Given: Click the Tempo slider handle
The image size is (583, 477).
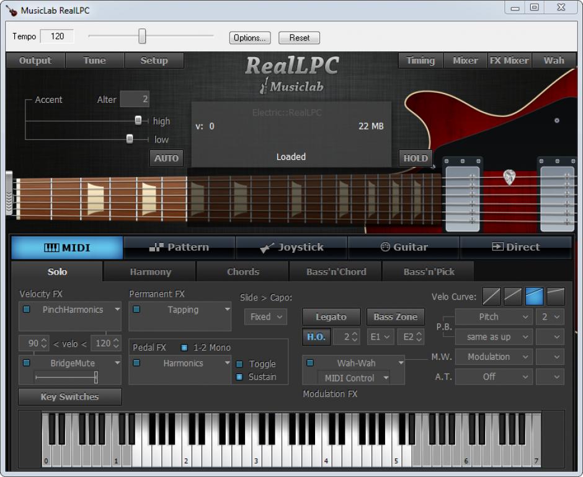Looking at the screenshot, I should 142,36.
